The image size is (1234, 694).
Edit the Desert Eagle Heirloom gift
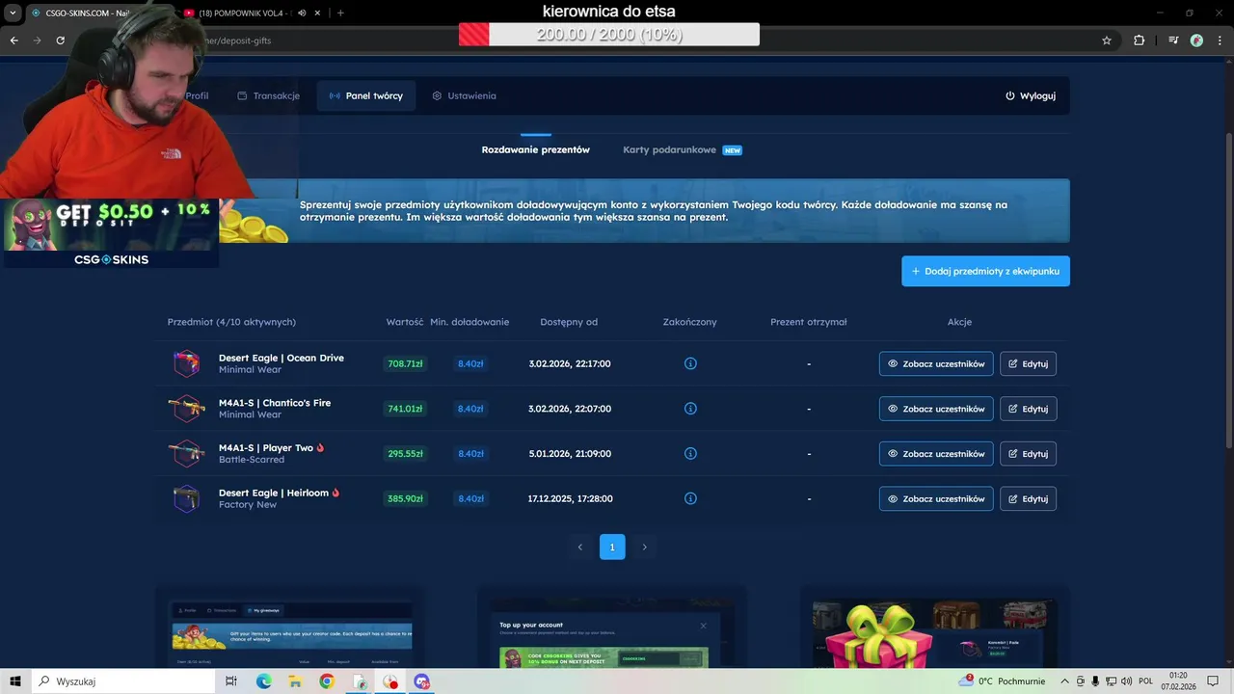1028,498
